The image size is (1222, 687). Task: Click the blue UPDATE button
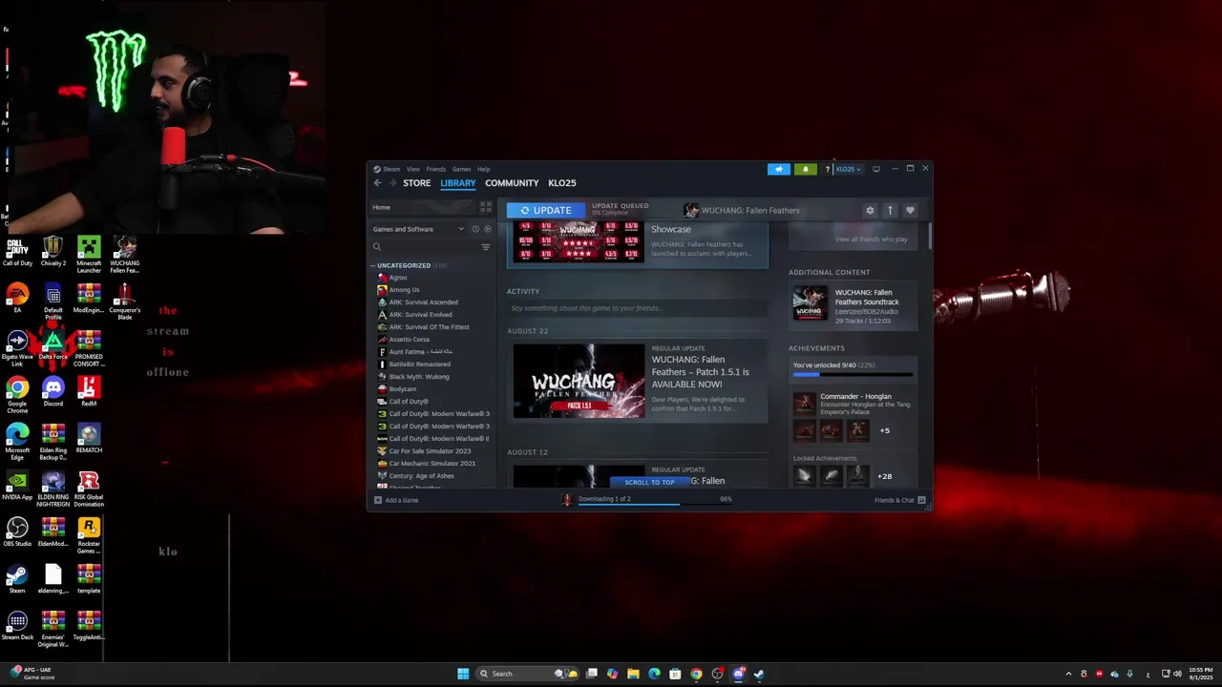click(545, 210)
